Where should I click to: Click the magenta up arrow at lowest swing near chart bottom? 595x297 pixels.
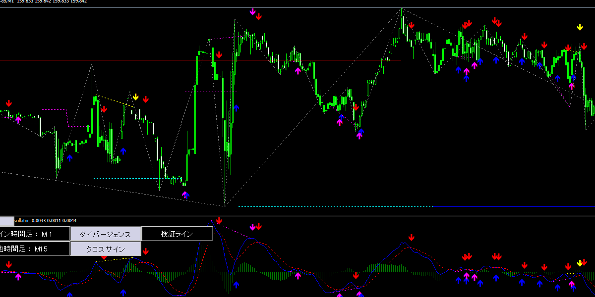coord(185,194)
